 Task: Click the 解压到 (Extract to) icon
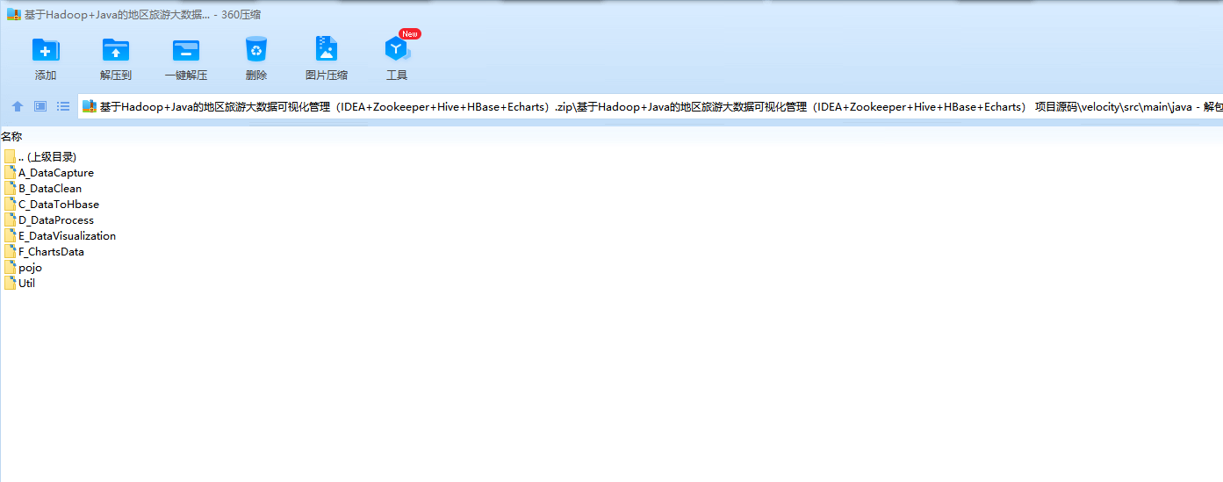(116, 49)
